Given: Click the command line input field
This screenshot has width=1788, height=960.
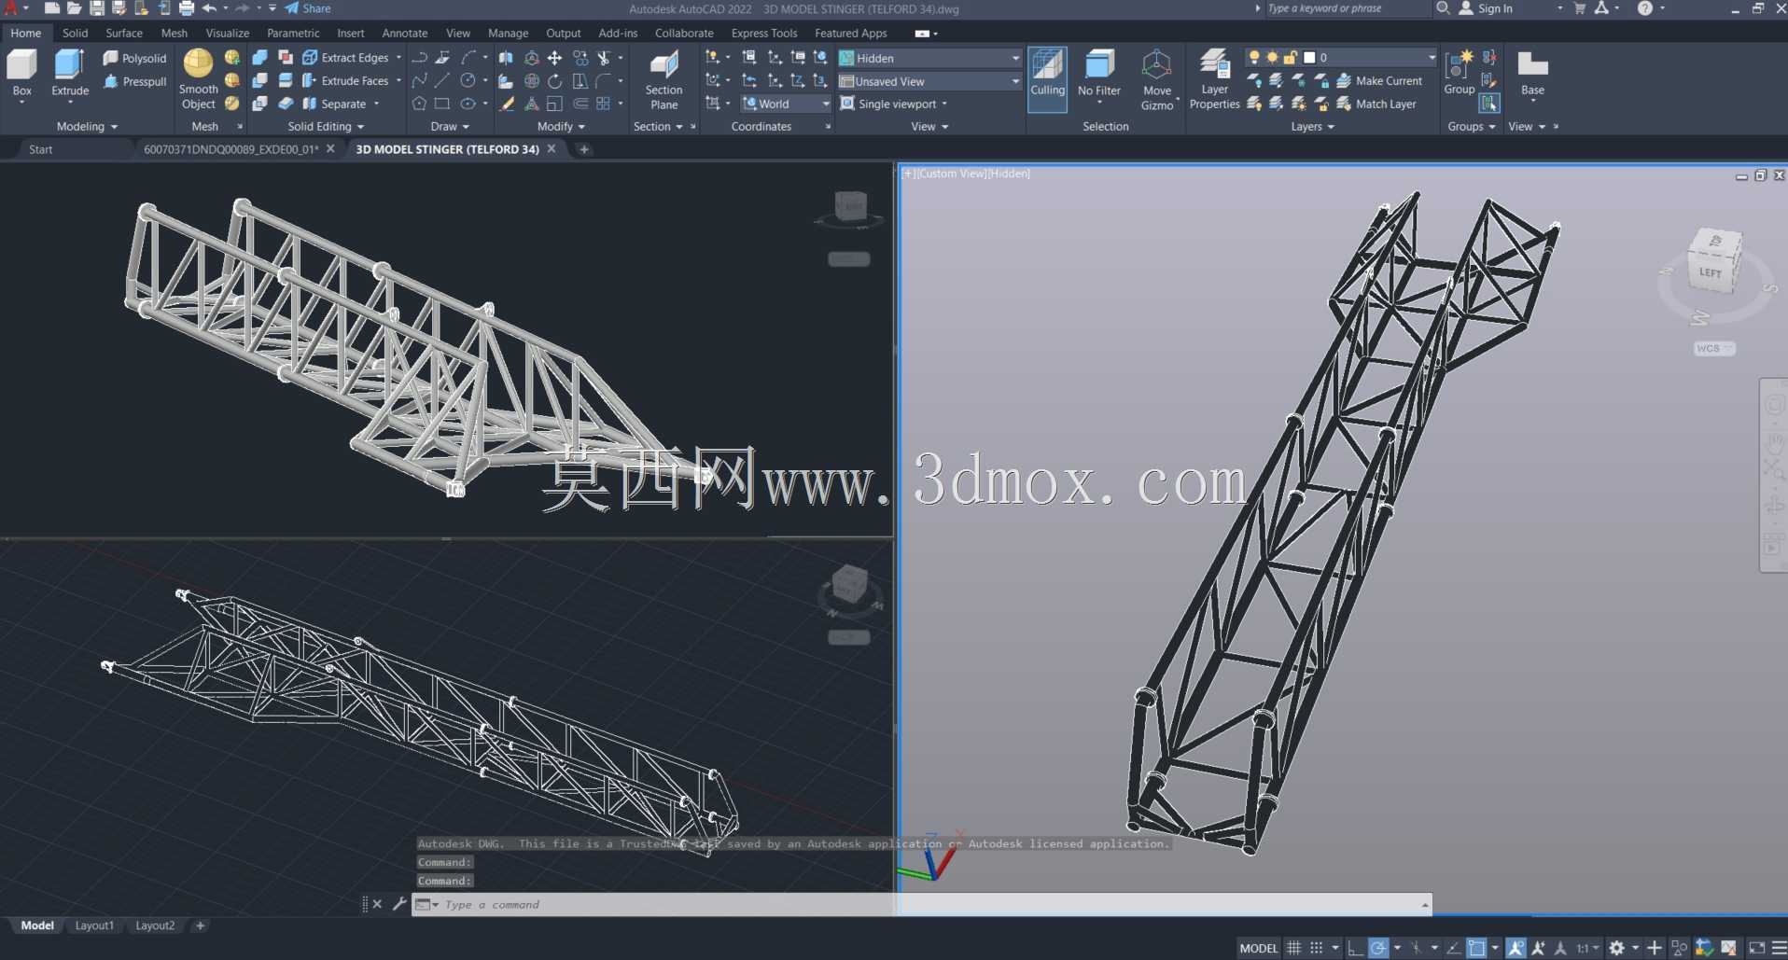Looking at the screenshot, I should click(921, 904).
